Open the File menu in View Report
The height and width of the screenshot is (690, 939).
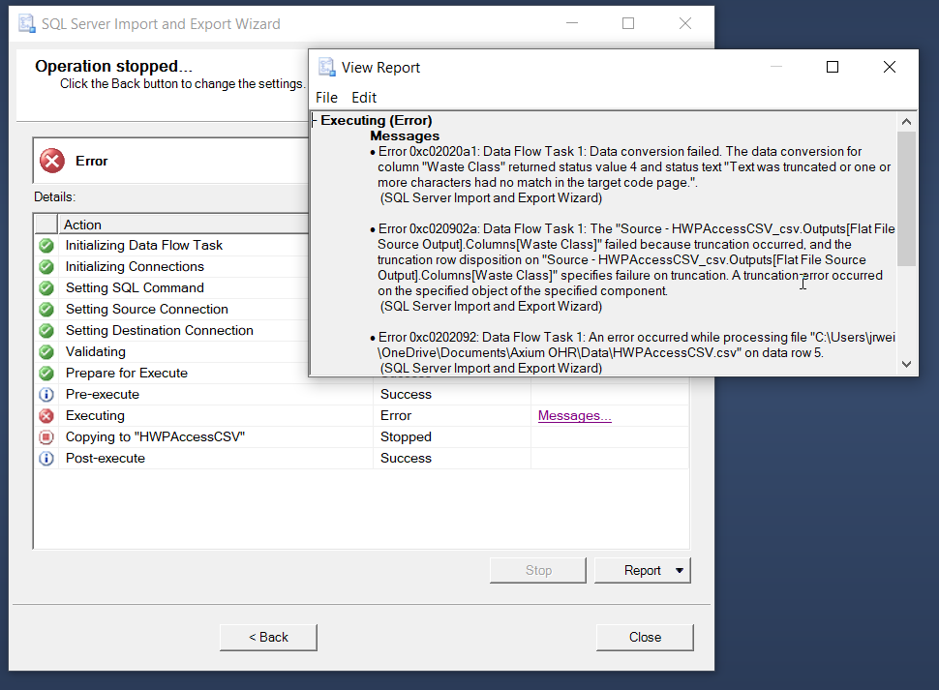coord(326,98)
